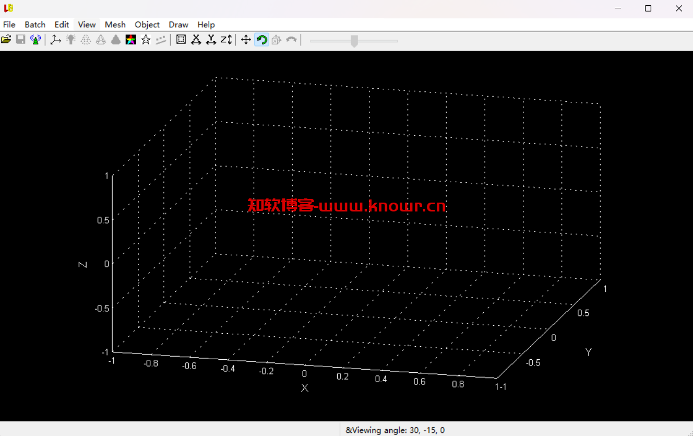
Task: Click the application icon in title bar
Action: coord(9,8)
